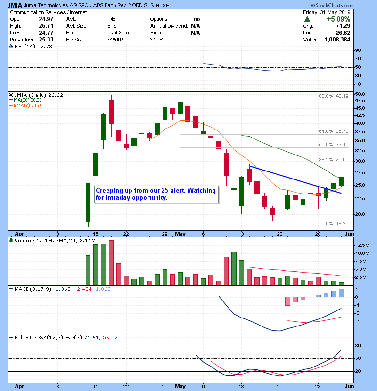
Task: Click the Last price 26.62 value
Action: pos(343,33)
